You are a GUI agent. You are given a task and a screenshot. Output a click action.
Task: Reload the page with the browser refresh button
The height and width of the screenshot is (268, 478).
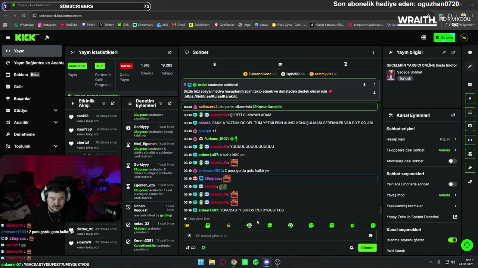[x=24, y=16]
